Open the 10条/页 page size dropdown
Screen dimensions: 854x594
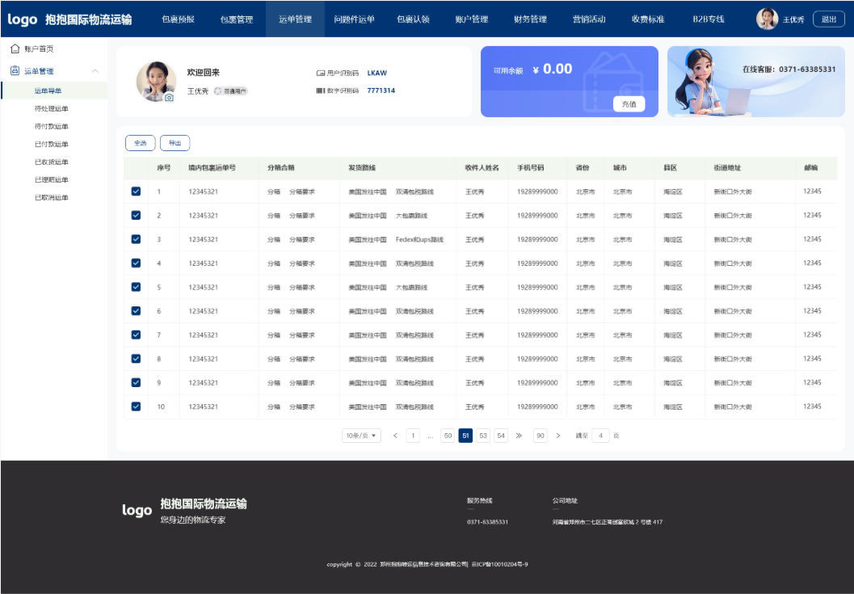[x=362, y=436]
